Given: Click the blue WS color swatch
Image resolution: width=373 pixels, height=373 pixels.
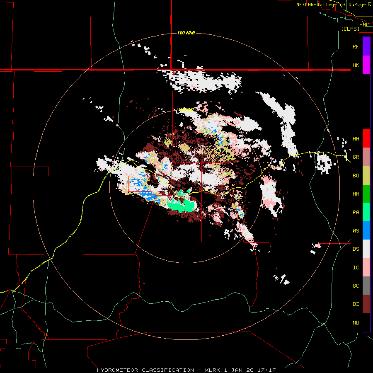Looking at the screenshot, I should (366, 230).
